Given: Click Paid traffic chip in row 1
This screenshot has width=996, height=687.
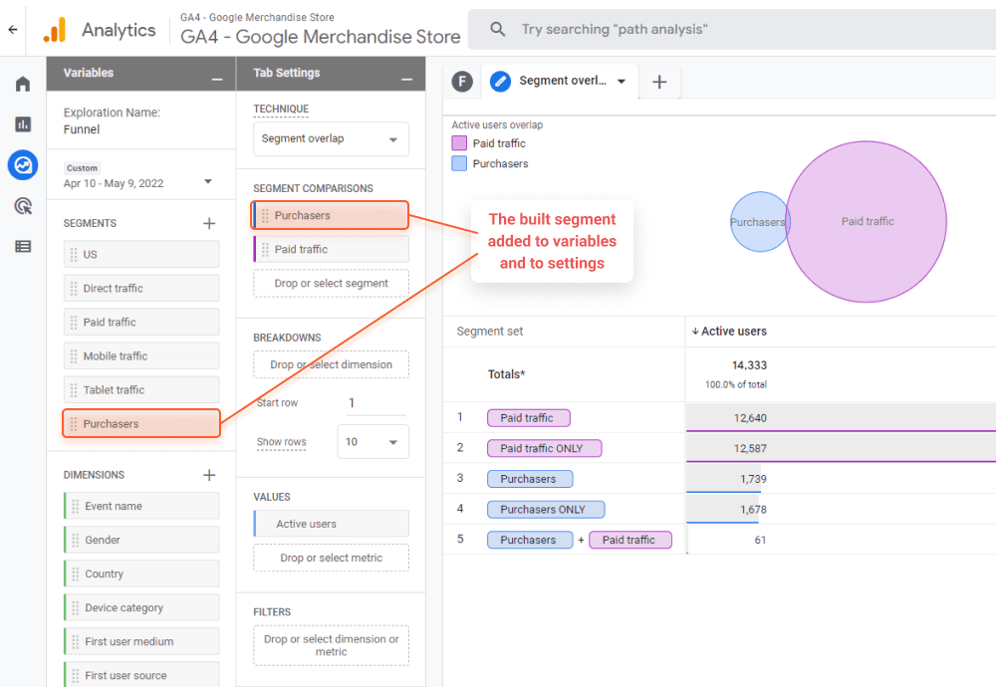Looking at the screenshot, I should click(x=529, y=418).
